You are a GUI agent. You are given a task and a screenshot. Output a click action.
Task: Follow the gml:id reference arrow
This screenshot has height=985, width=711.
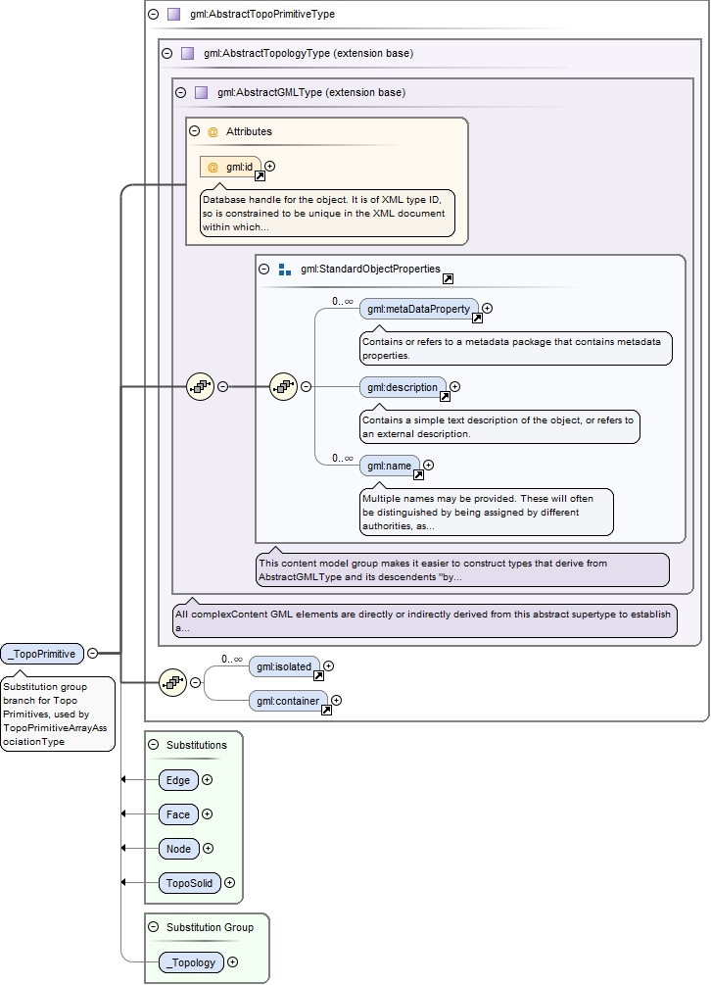click(260, 175)
